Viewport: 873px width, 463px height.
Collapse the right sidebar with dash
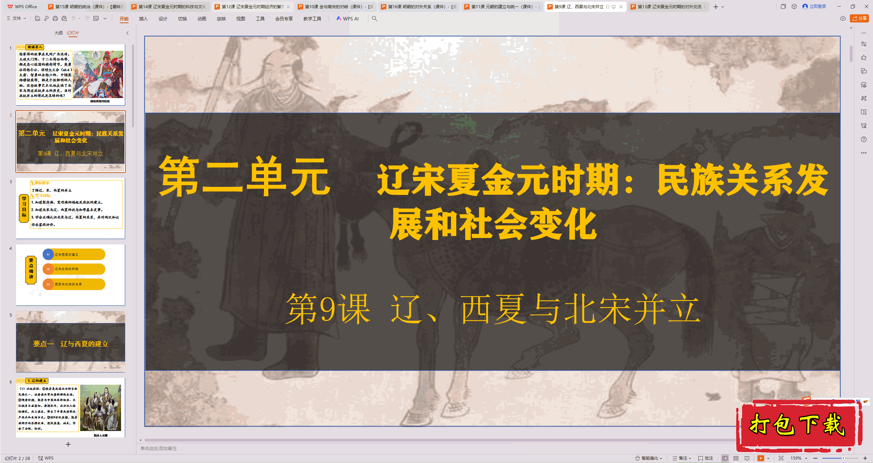pyautogui.click(x=864, y=33)
